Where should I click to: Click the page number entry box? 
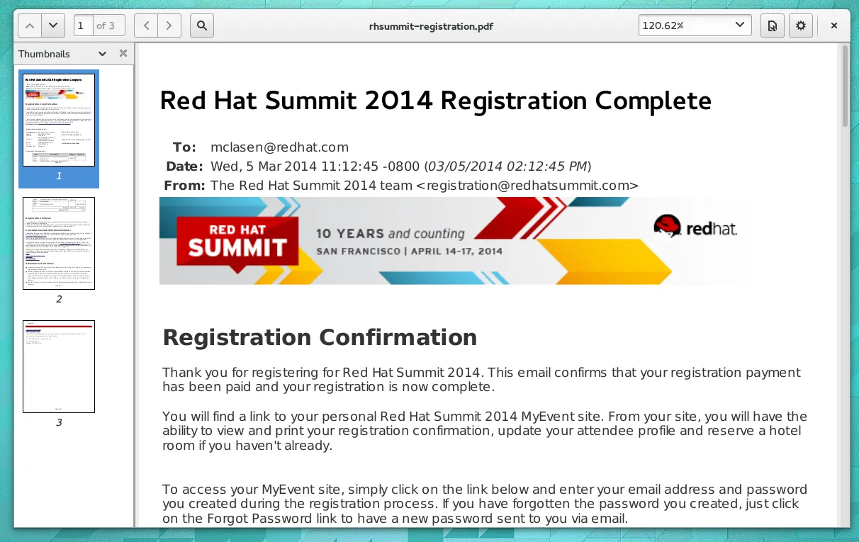coord(83,26)
